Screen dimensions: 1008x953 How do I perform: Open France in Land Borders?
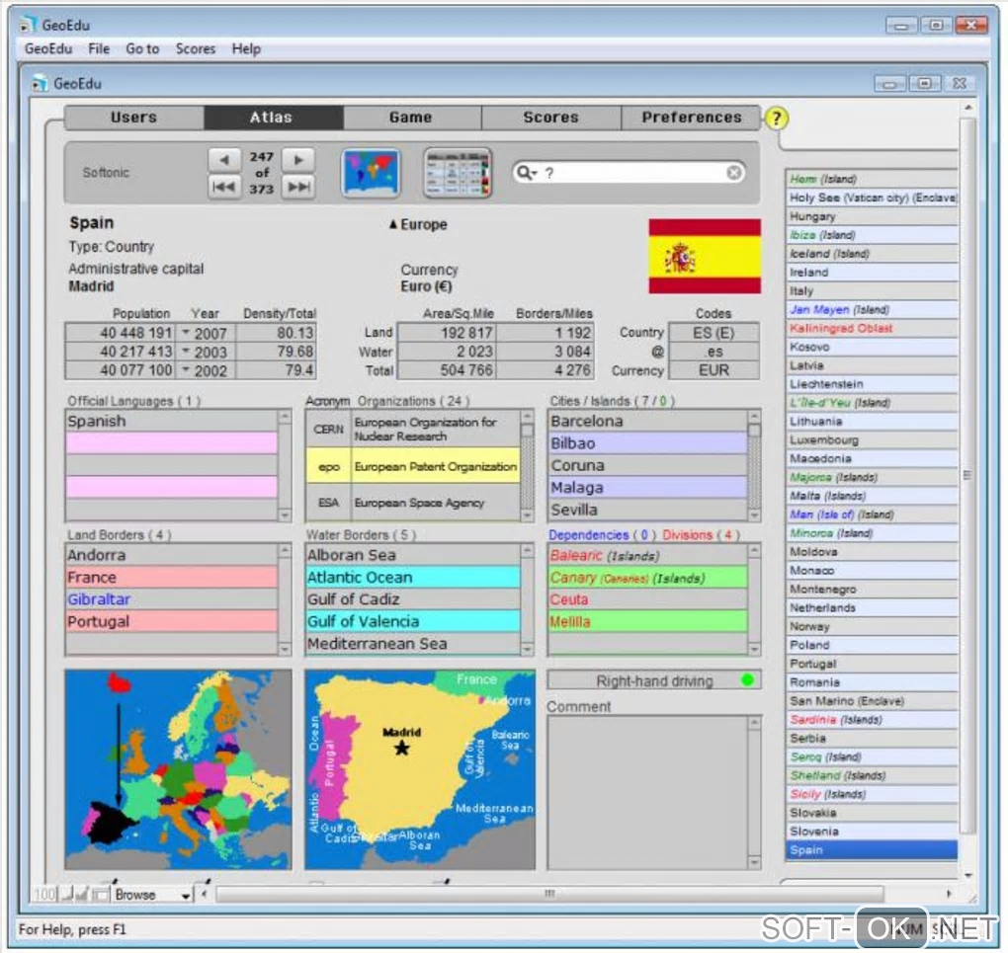[x=172, y=577]
